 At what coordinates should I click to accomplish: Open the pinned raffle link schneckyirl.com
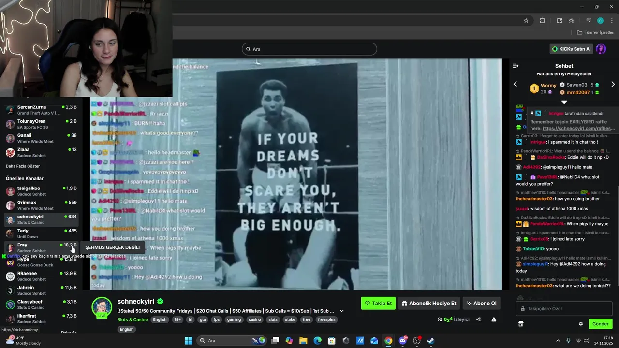pyautogui.click(x=578, y=129)
